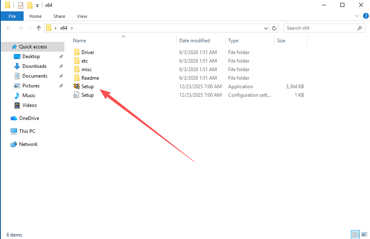370x239 pixels.
Task: Unpin Pictures using its pin icon
Action: coord(61,86)
